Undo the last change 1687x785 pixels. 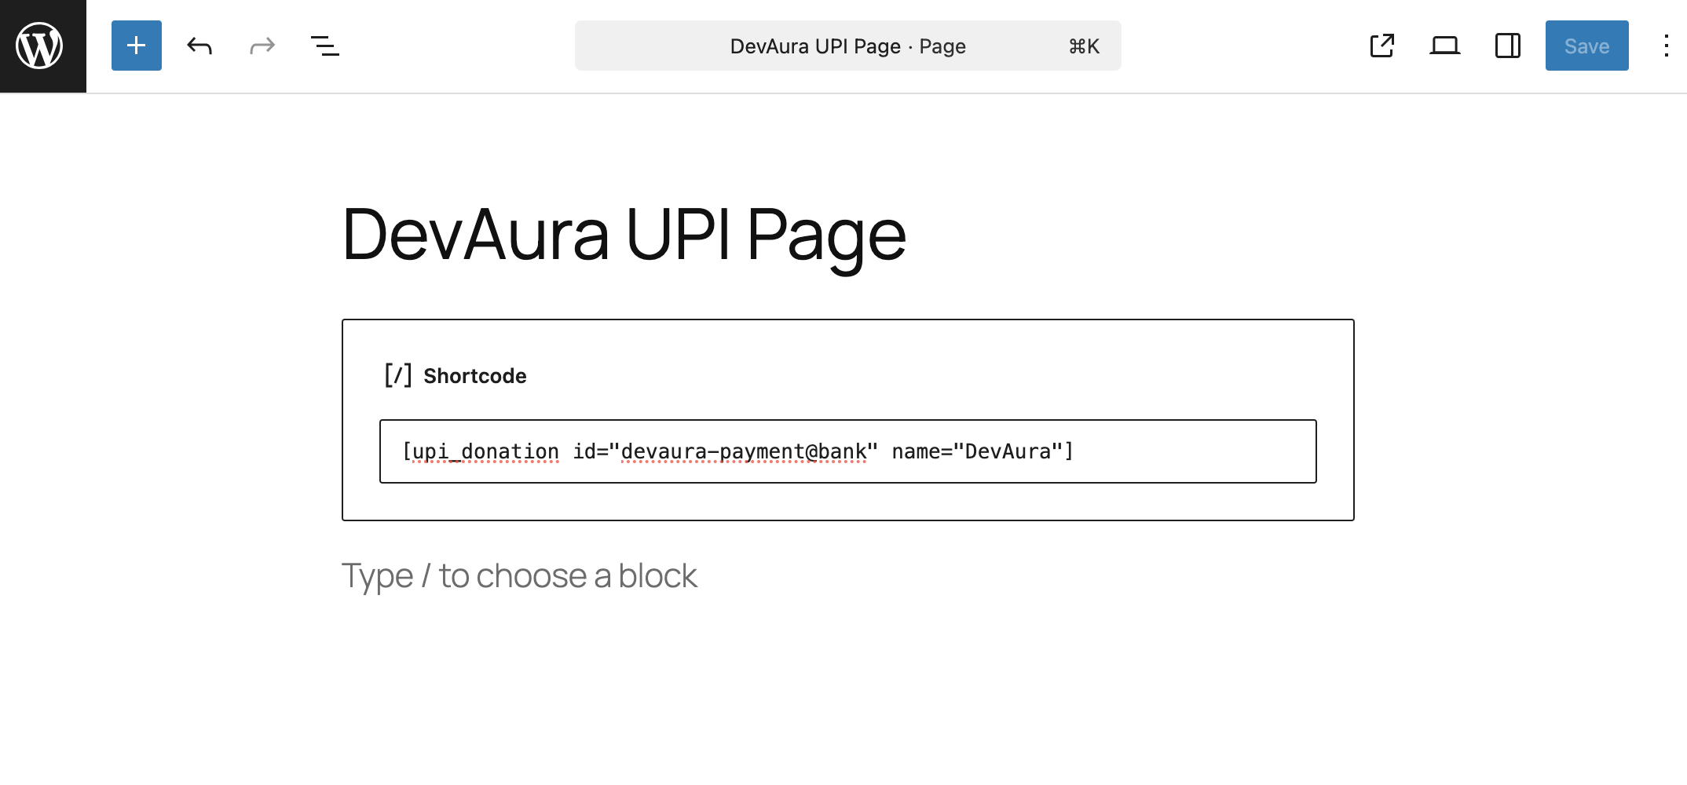pos(199,46)
